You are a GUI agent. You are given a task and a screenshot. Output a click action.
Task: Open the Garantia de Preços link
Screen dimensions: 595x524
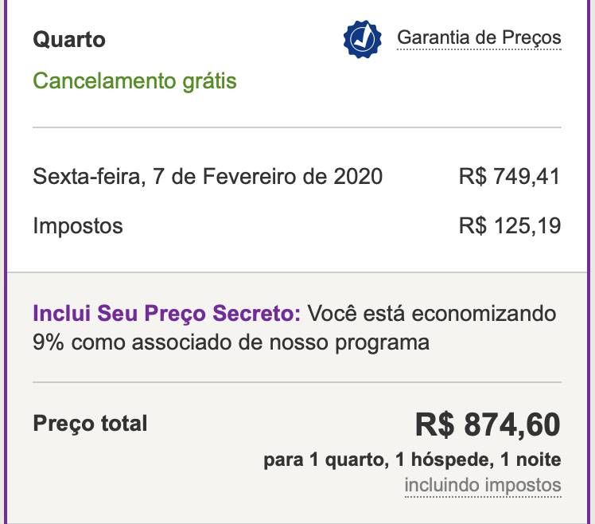click(479, 37)
